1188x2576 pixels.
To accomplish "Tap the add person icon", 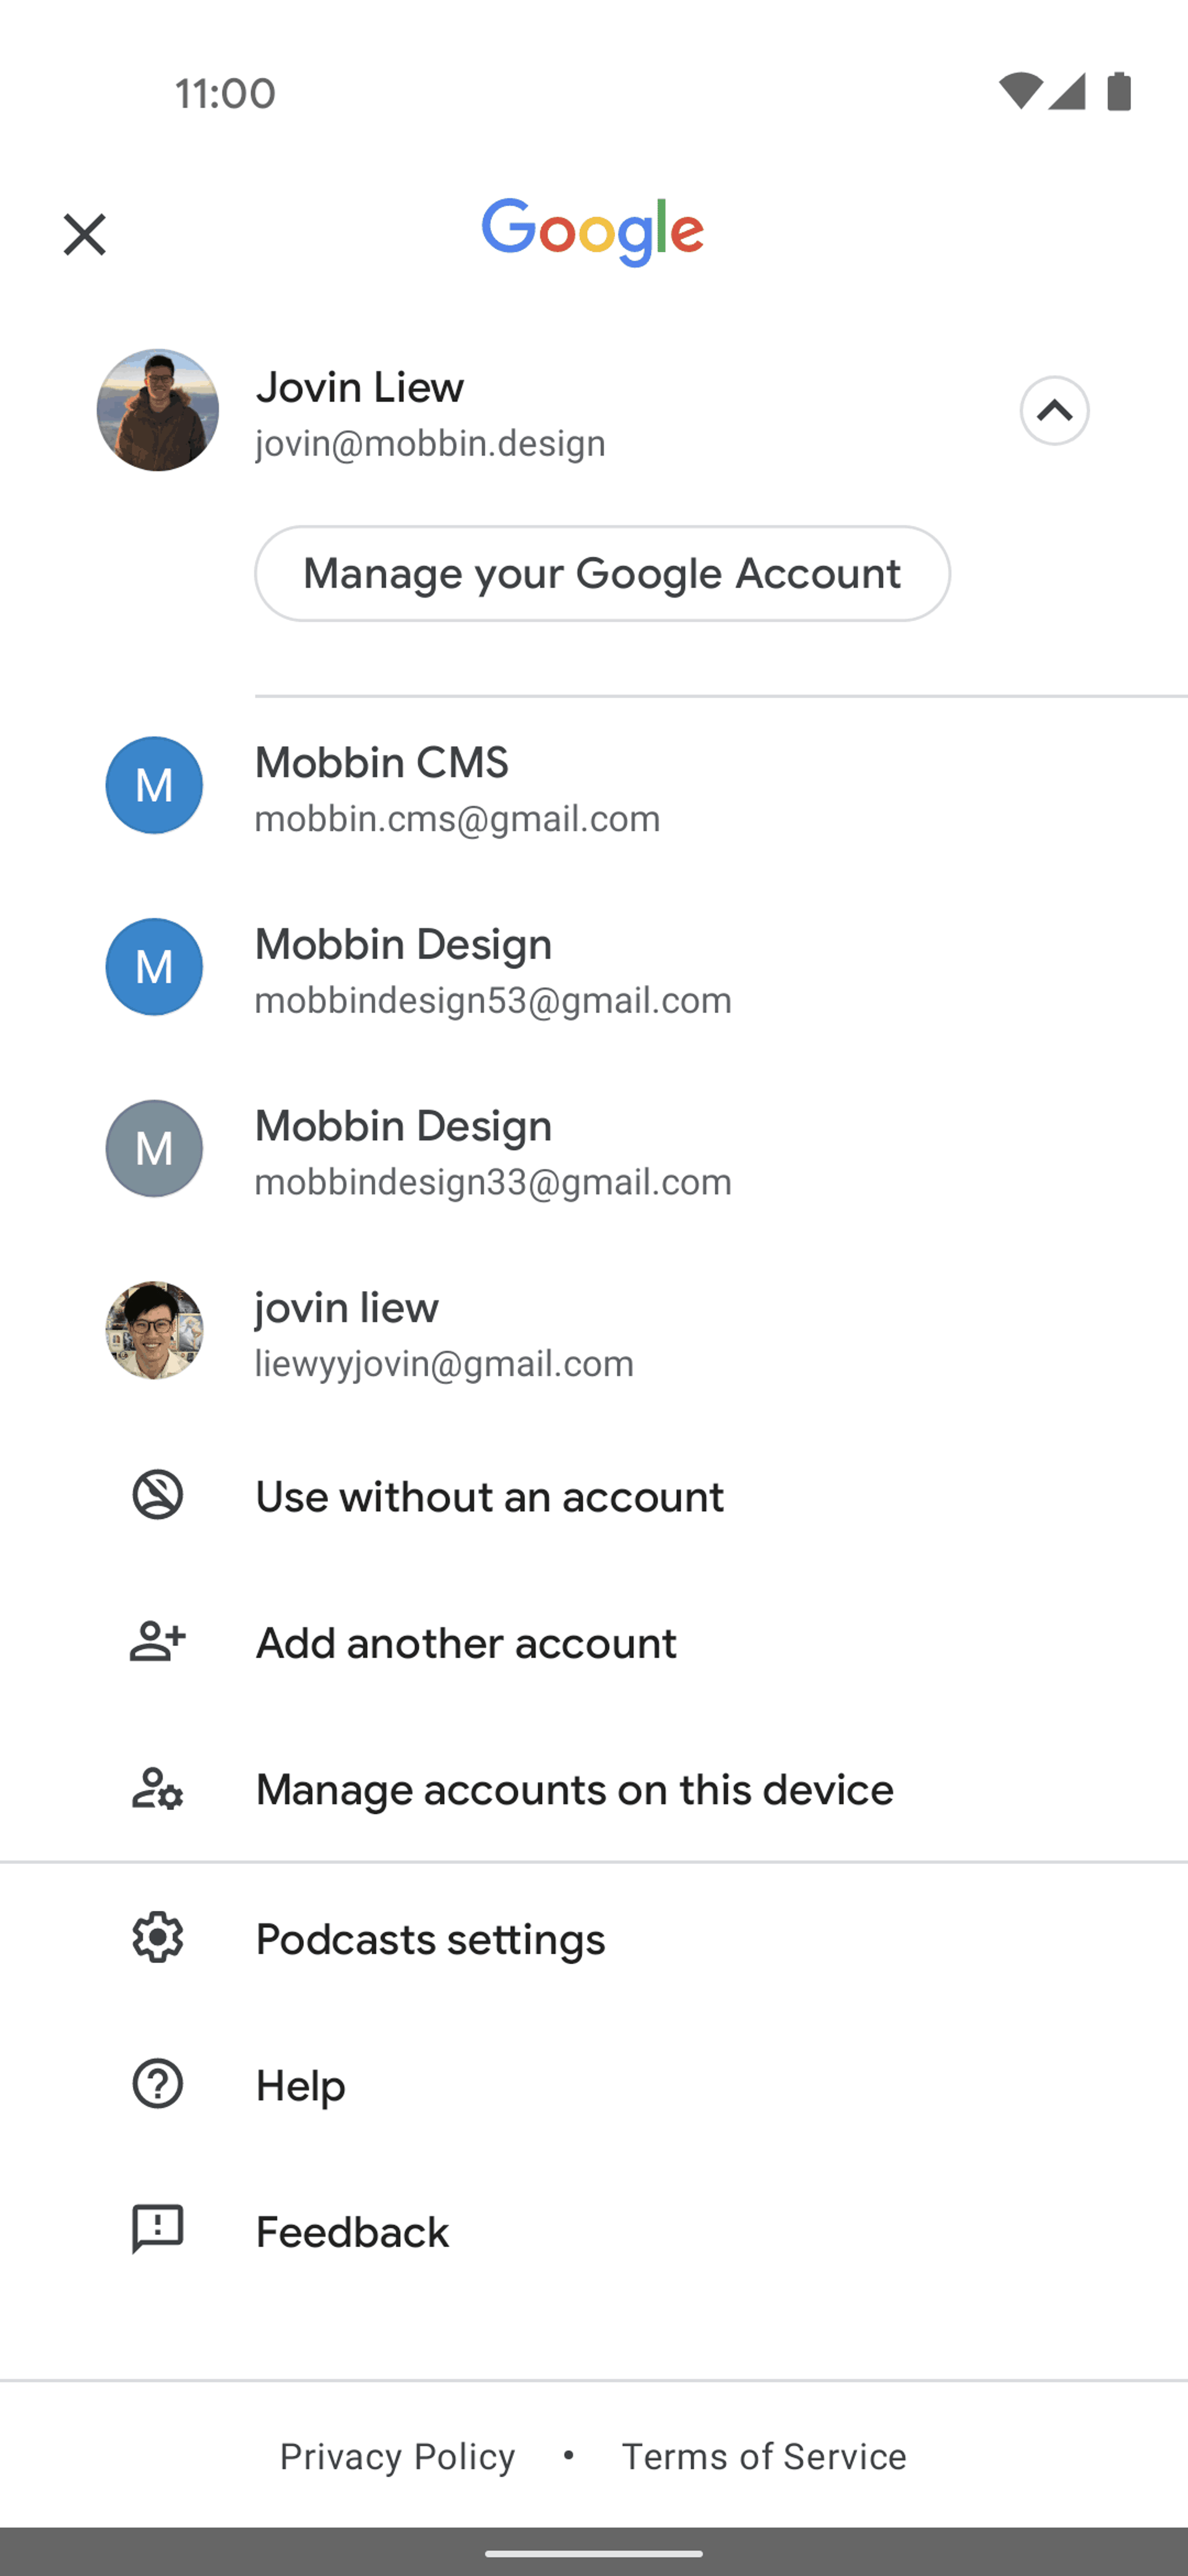I will coord(158,1642).
